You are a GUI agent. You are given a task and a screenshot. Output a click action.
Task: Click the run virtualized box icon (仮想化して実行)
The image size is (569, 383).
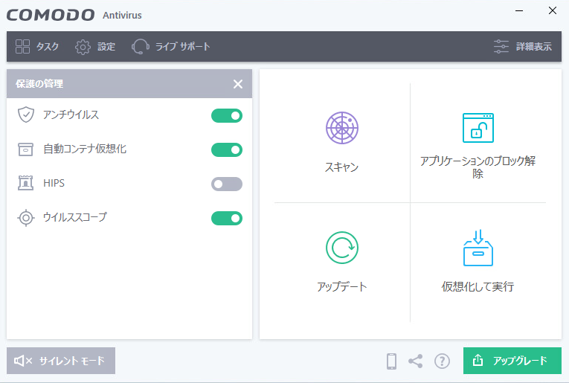[478, 248]
